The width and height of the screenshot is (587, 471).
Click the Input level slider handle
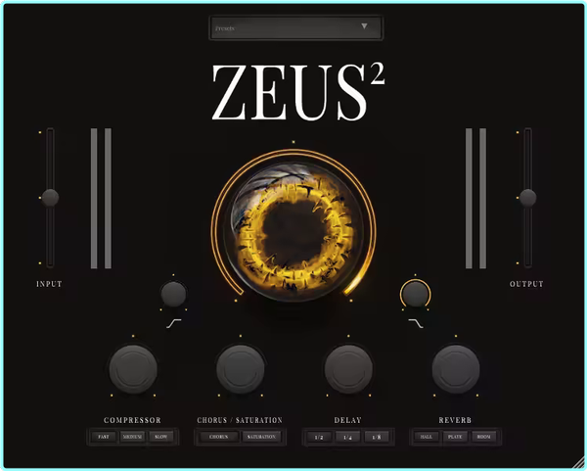[x=50, y=198]
